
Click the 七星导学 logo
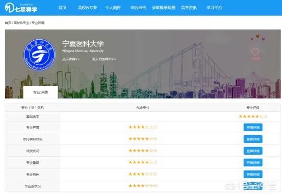click(21, 8)
